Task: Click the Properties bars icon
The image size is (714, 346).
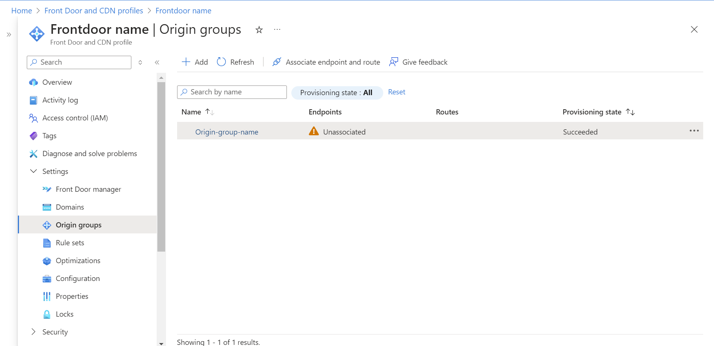Action: tap(47, 296)
